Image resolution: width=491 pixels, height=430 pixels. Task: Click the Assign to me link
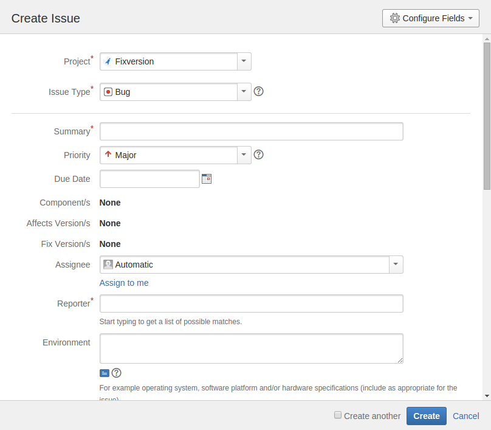[x=124, y=283]
